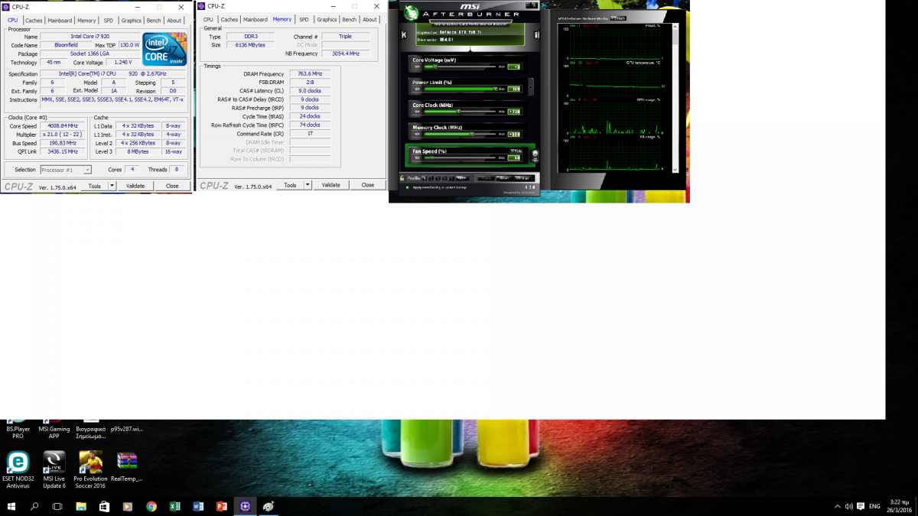Click the Power Limit value field in Afterburner
Image resolution: width=918 pixels, height=516 pixels.
(x=514, y=89)
